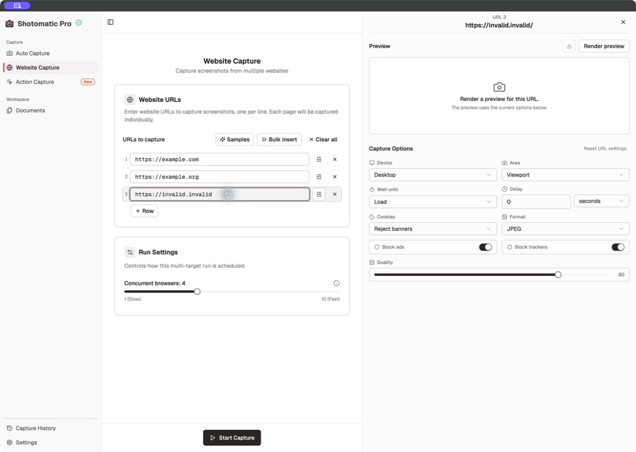This screenshot has height=452, width=636.
Task: Toggle Block trackers switch
Action: (618, 247)
